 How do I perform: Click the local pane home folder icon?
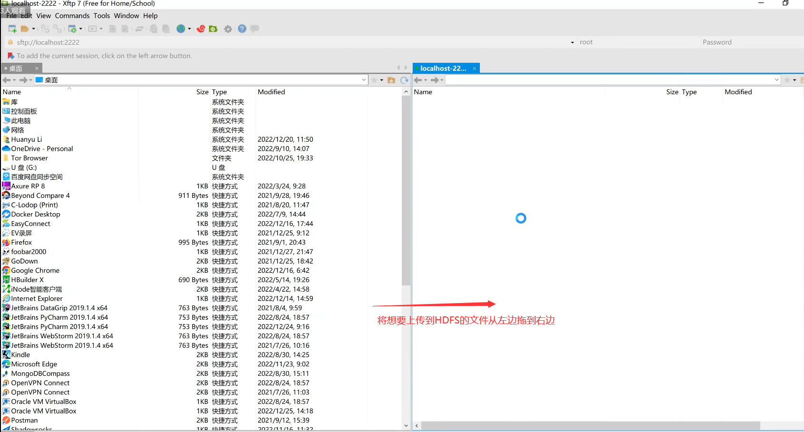pos(391,80)
